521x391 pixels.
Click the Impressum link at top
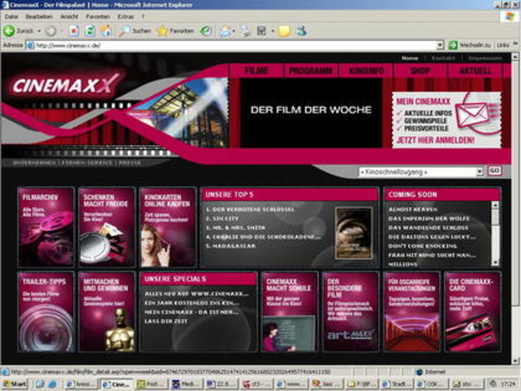click(x=485, y=58)
